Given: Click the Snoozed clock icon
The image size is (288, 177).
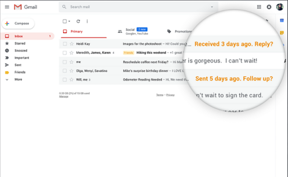Looking at the screenshot, I should tap(7, 50).
